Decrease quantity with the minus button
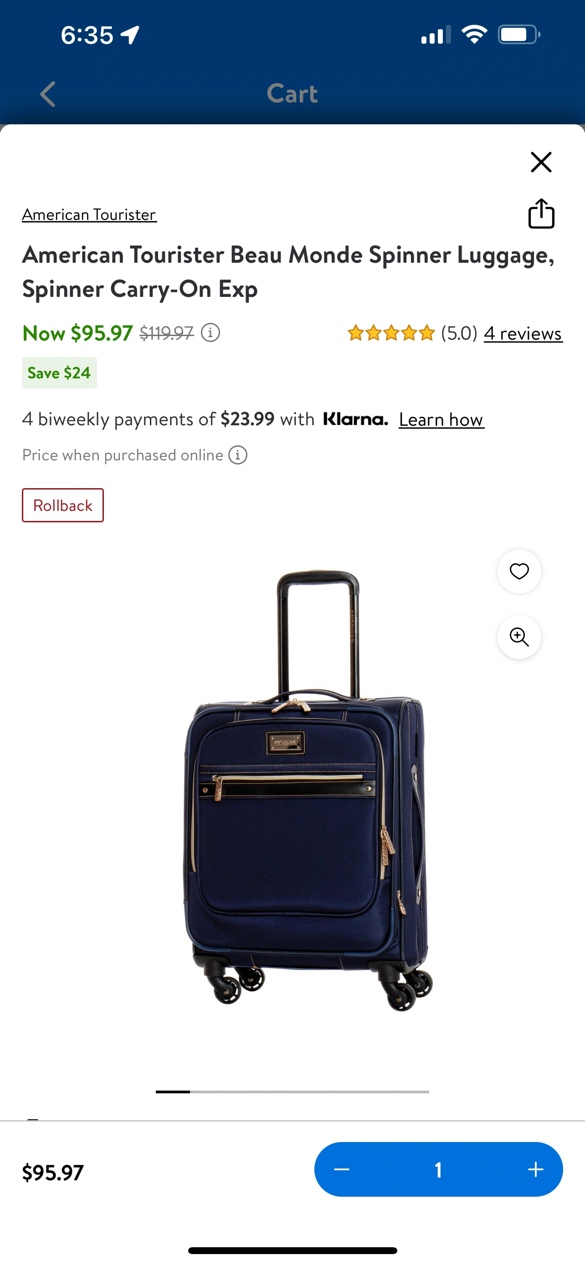585x1265 pixels. coord(341,1169)
